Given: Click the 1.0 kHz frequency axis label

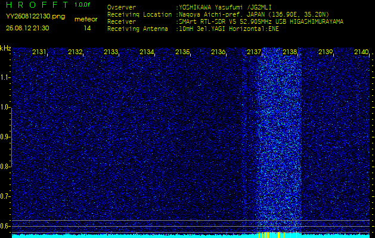Looking at the screenshot, I should click(x=5, y=107).
